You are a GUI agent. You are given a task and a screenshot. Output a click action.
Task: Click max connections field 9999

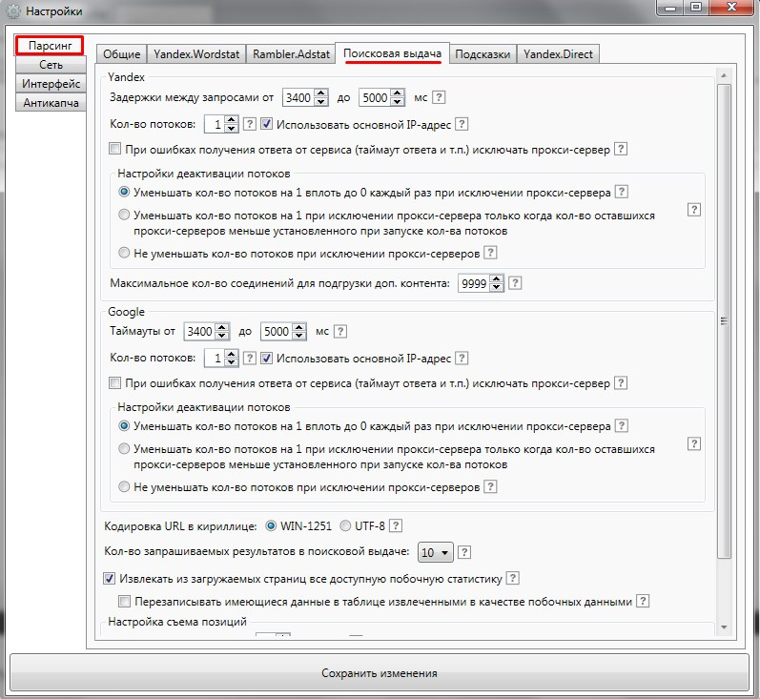pyautogui.click(x=474, y=283)
